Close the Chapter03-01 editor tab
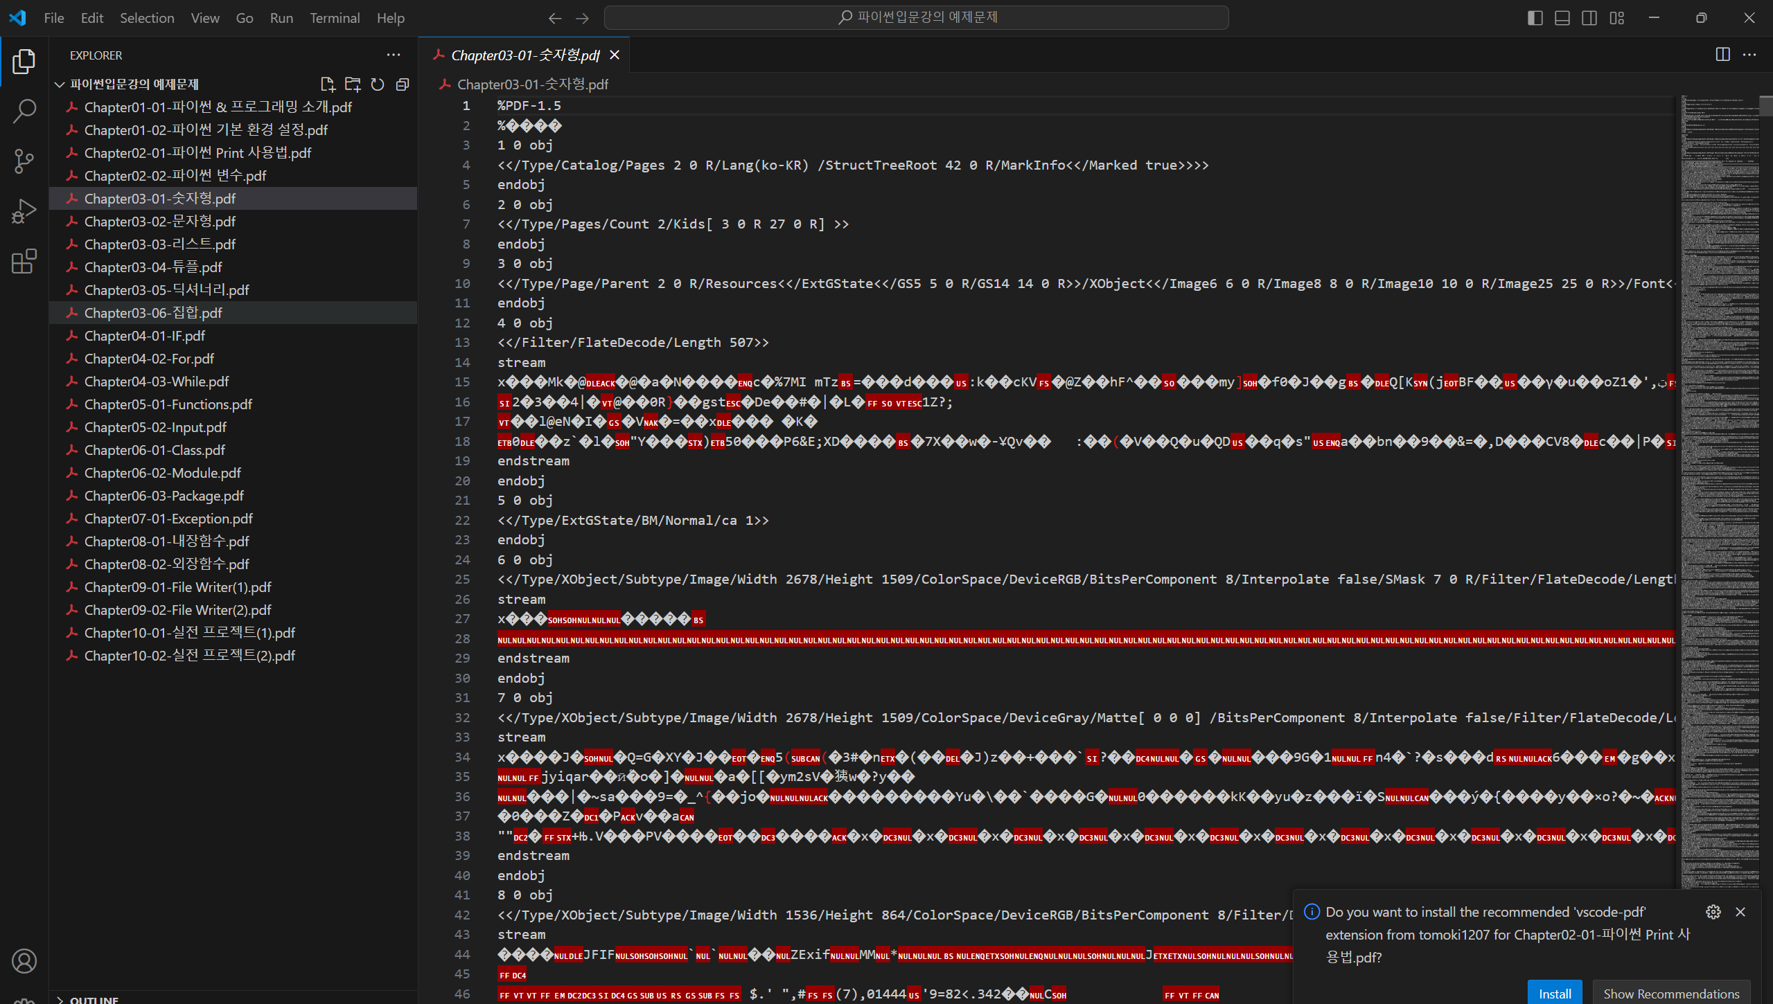This screenshot has height=1004, width=1773. pos(615,55)
